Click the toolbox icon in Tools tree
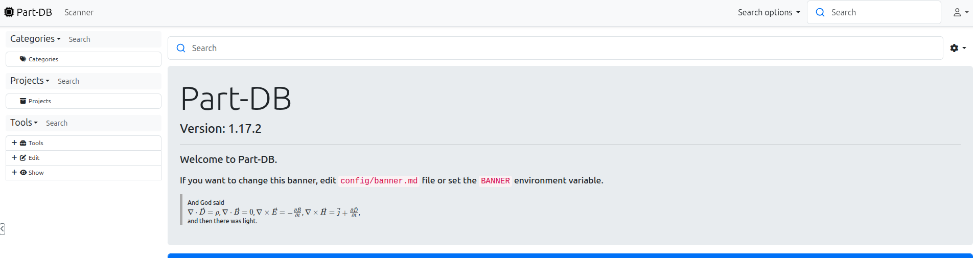Screen dimensions: 973x258 click(x=23, y=143)
